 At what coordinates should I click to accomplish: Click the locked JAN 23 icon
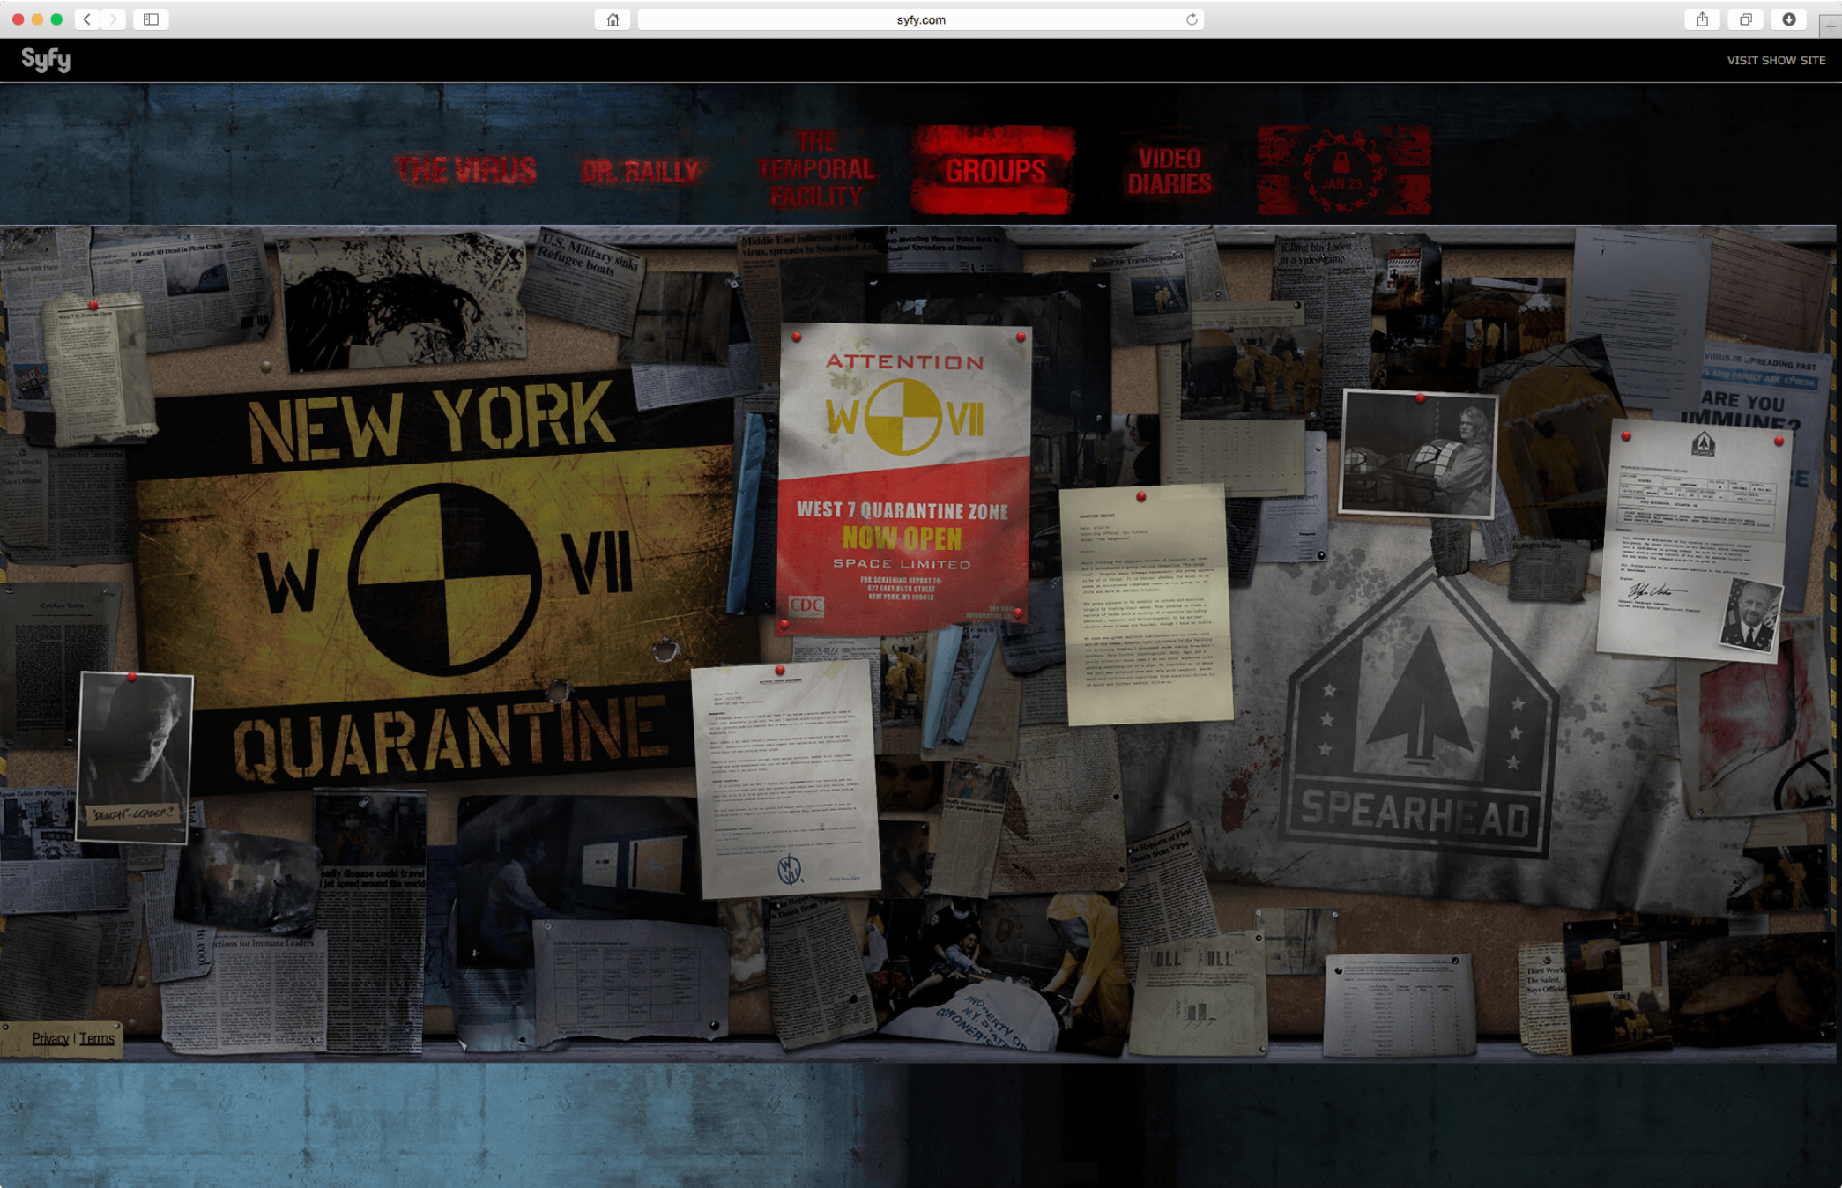coord(1342,170)
